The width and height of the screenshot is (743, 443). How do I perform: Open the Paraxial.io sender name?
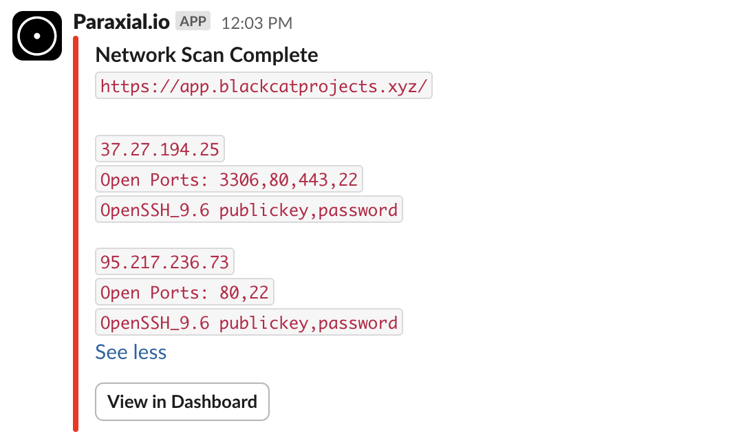tap(121, 22)
